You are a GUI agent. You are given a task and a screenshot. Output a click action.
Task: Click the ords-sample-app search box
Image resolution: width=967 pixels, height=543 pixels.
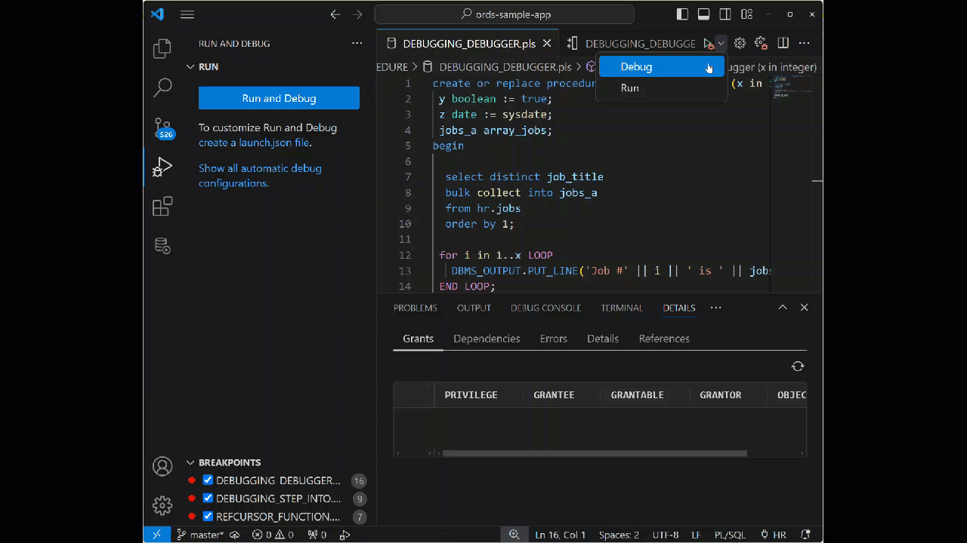point(505,14)
